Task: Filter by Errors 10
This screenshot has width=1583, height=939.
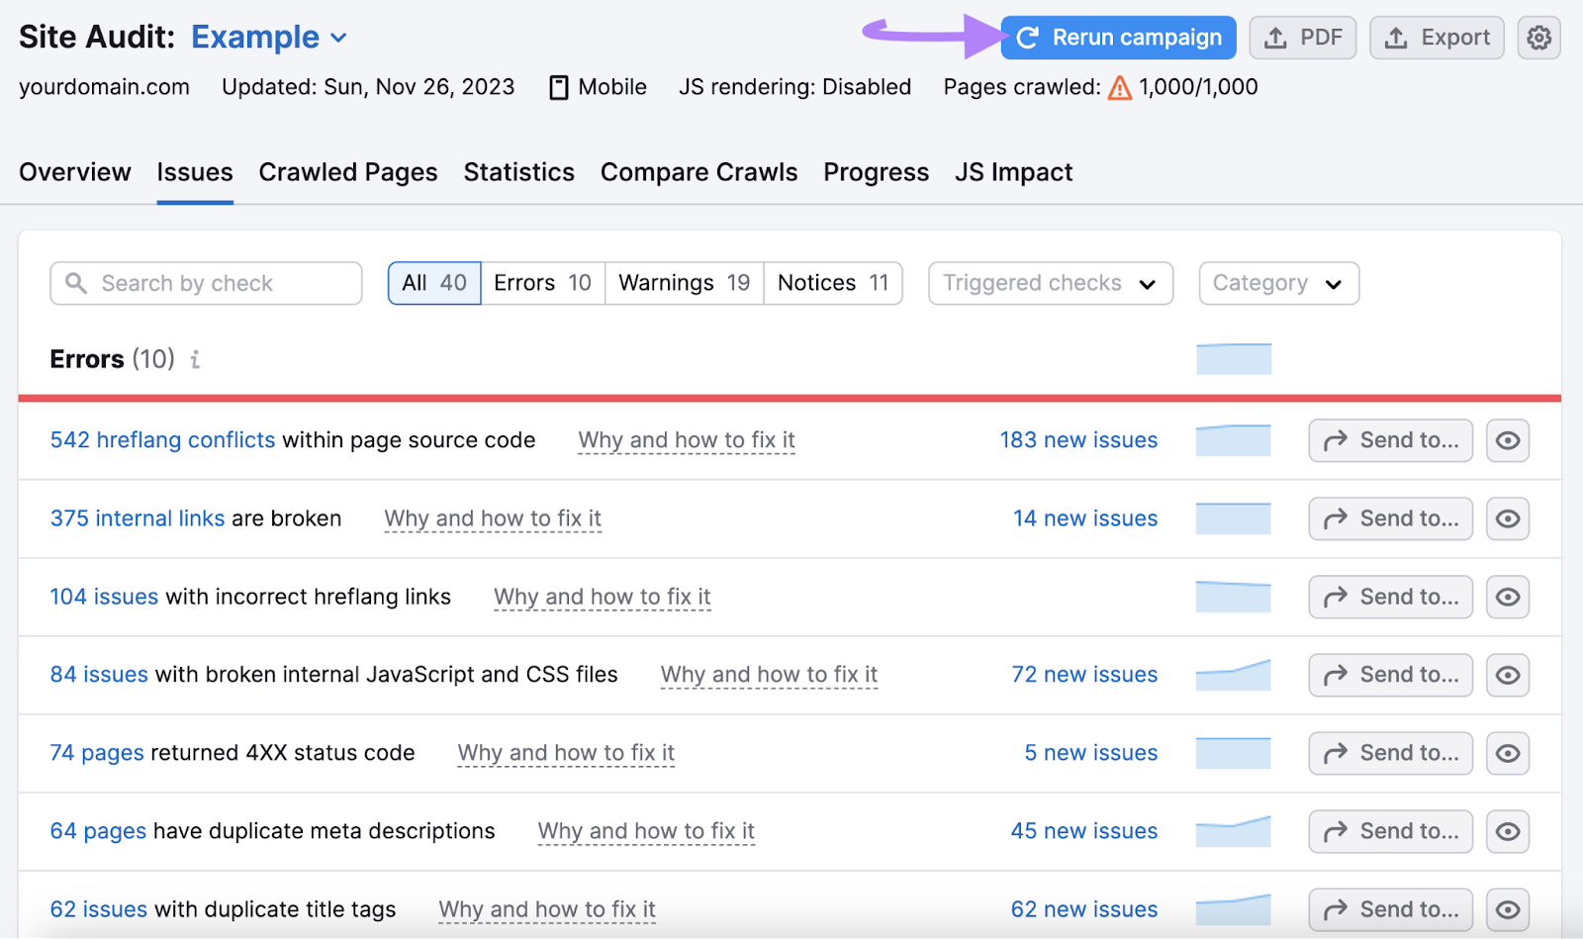Action: (542, 283)
